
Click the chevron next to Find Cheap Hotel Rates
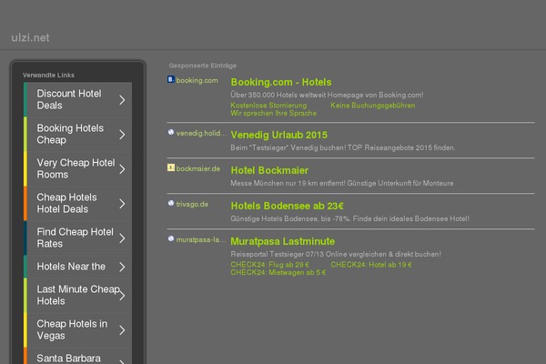(x=122, y=238)
